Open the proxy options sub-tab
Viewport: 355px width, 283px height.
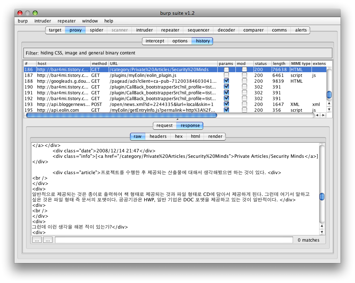click(180, 41)
